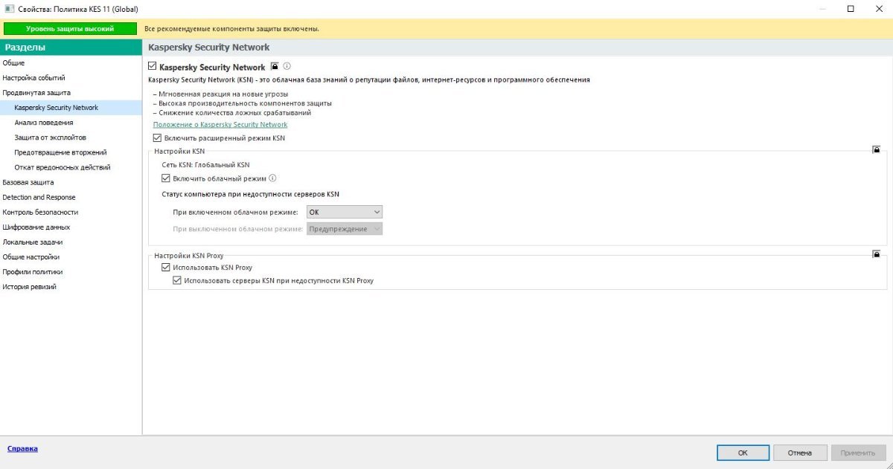Select Продвинутая защита section
Image resolution: width=893 pixels, height=469 pixels.
36,93
